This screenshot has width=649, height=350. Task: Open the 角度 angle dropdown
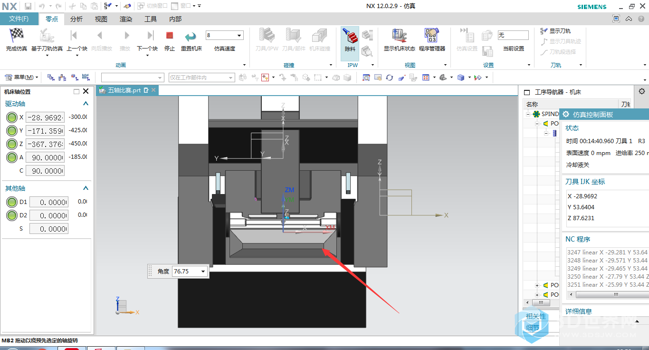point(203,272)
